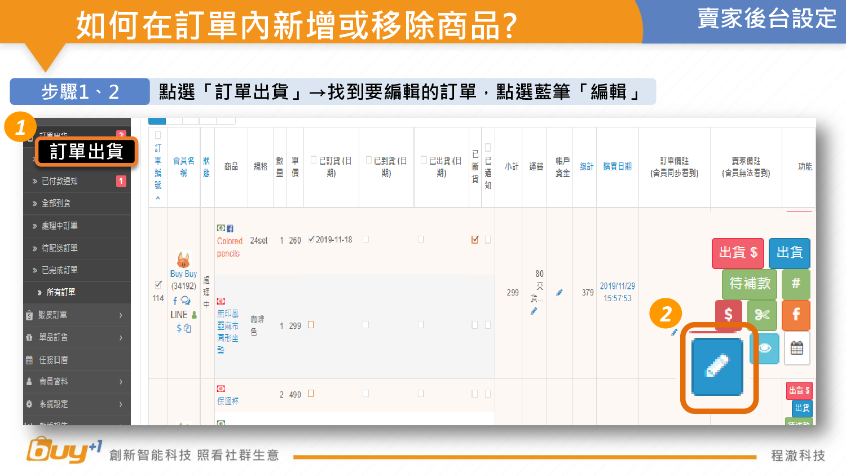Uncheck the ordered checkbox dated 2019-11-18
The width and height of the screenshot is (846, 476).
(311, 240)
